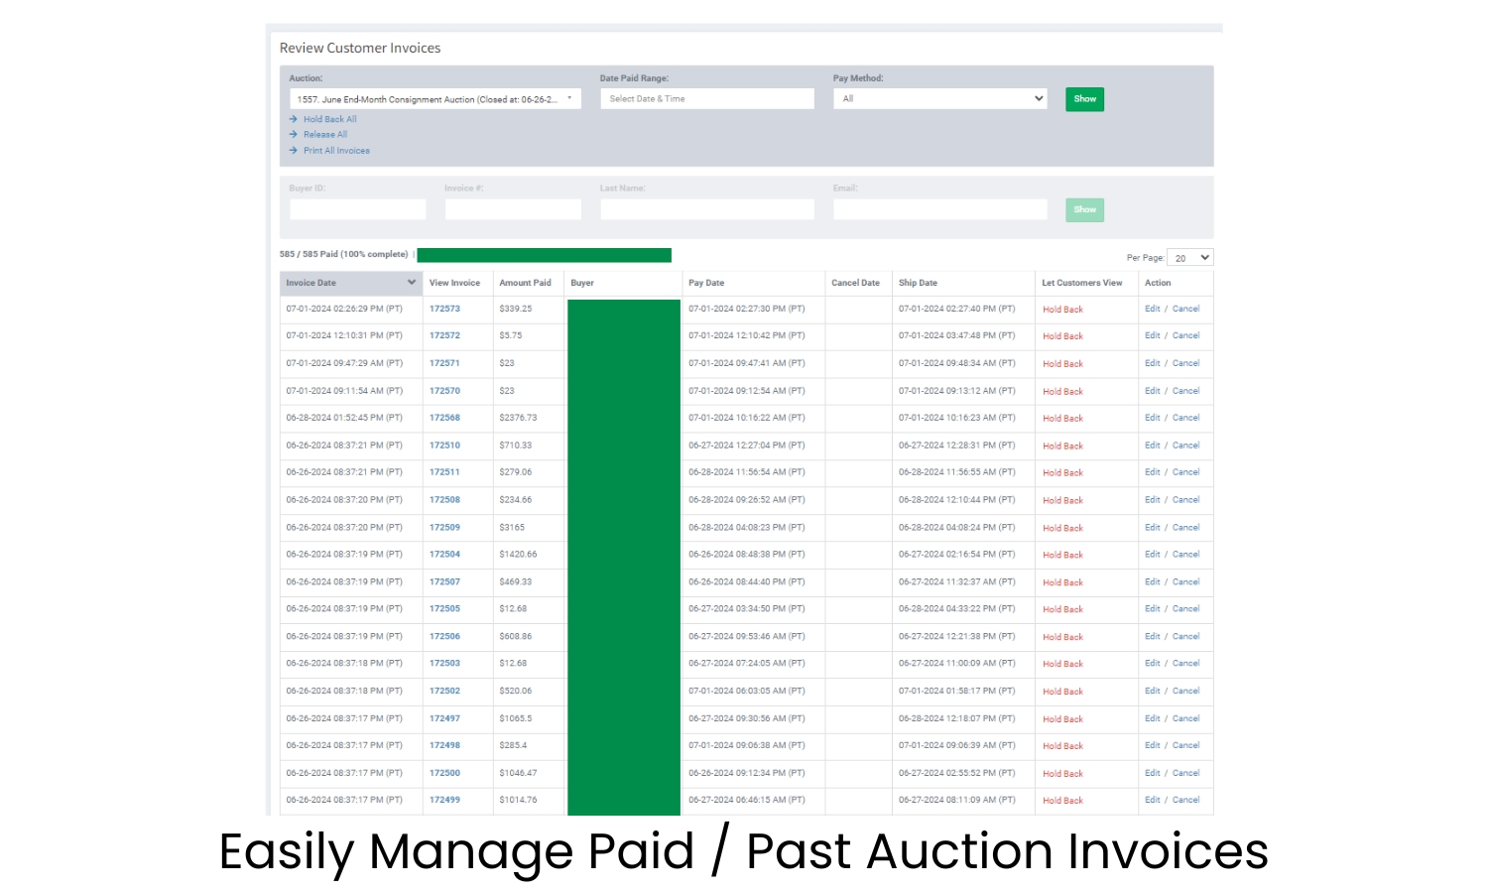Click amount $3165 cell

click(x=512, y=528)
